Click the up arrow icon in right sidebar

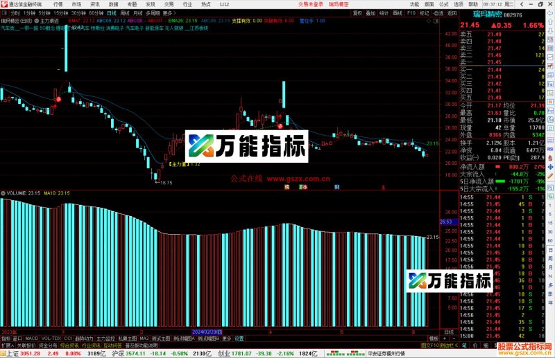coord(550,22)
